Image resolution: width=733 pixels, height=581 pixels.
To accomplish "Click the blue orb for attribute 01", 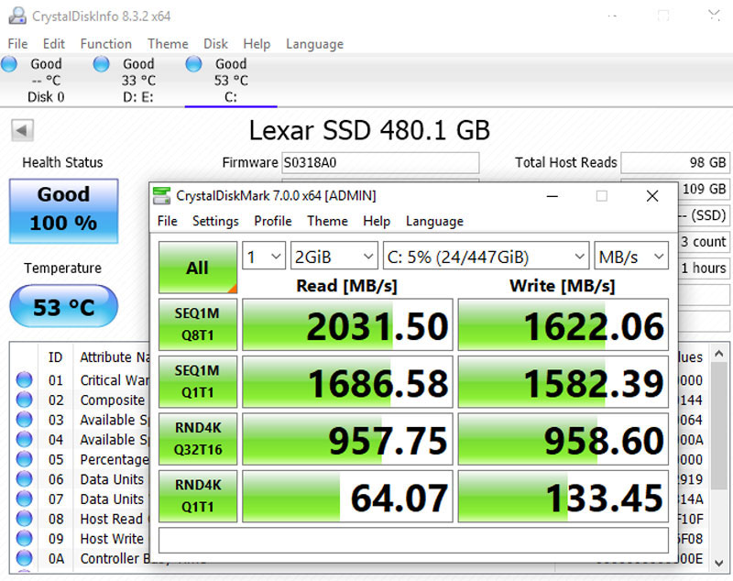I will (x=25, y=380).
